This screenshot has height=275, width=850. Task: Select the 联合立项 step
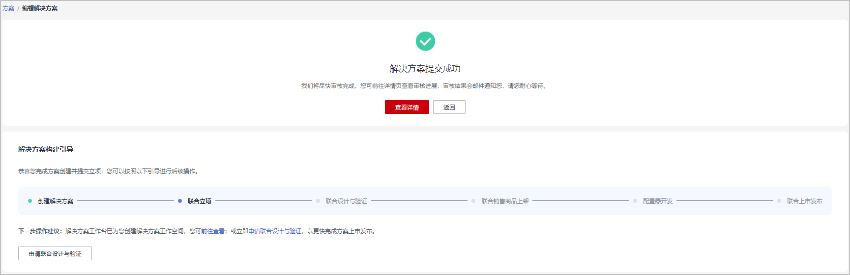pyautogui.click(x=200, y=201)
